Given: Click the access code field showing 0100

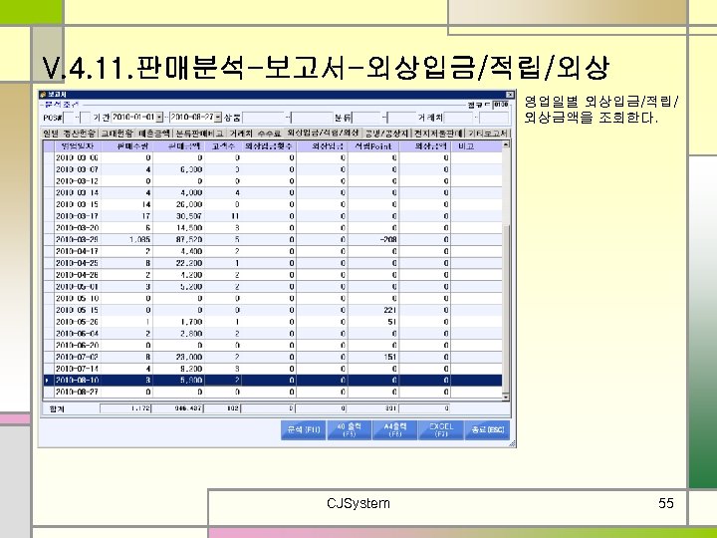Looking at the screenshot, I should [x=501, y=105].
